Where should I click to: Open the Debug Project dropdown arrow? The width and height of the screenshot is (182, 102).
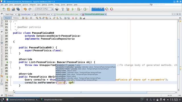click(81, 9)
